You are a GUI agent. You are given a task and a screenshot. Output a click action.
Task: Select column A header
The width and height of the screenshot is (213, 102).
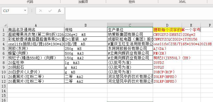(36, 25)
